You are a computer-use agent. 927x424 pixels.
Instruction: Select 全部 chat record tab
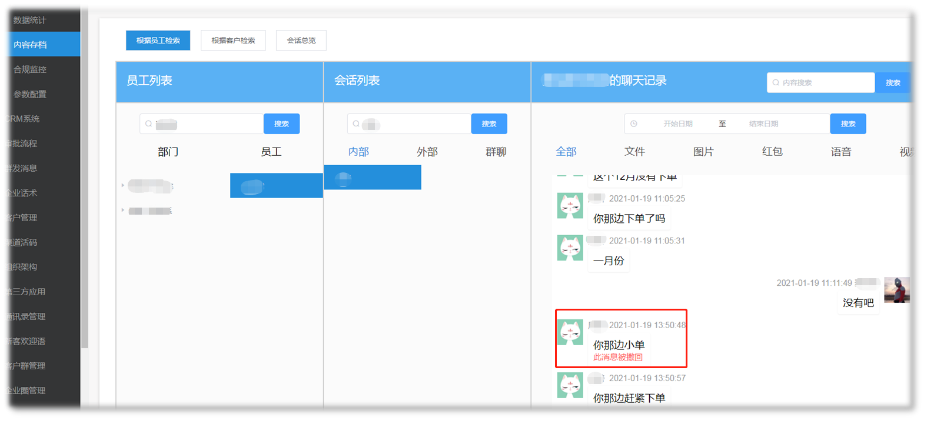(566, 152)
